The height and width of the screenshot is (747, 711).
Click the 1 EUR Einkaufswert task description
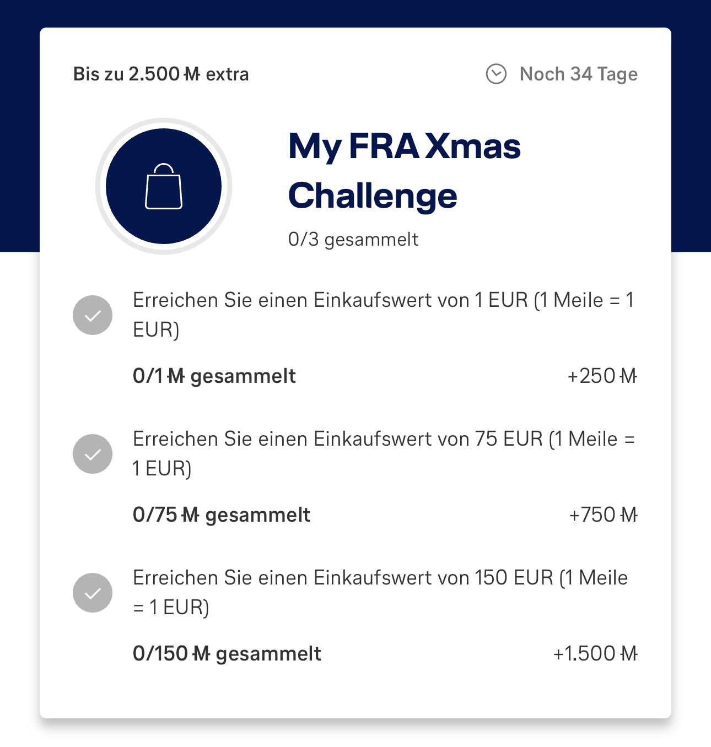(x=383, y=315)
